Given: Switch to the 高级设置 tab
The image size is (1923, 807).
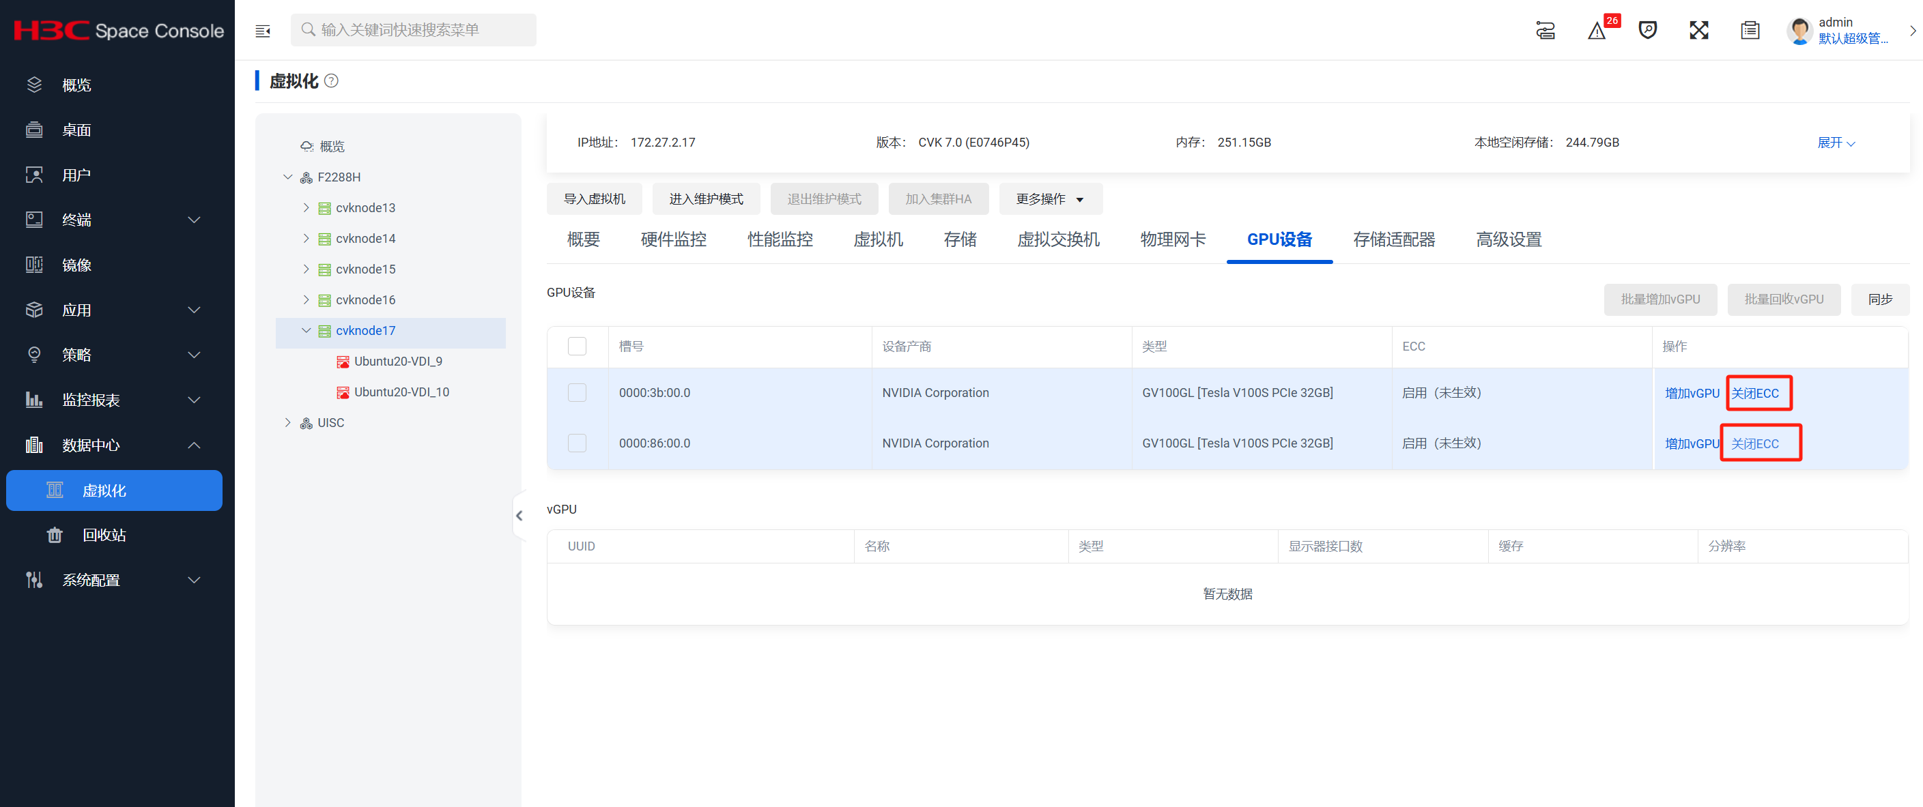Looking at the screenshot, I should pos(1509,239).
